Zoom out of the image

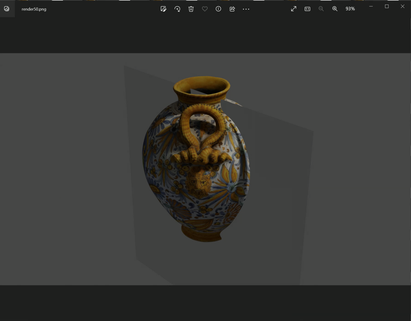coord(321,9)
